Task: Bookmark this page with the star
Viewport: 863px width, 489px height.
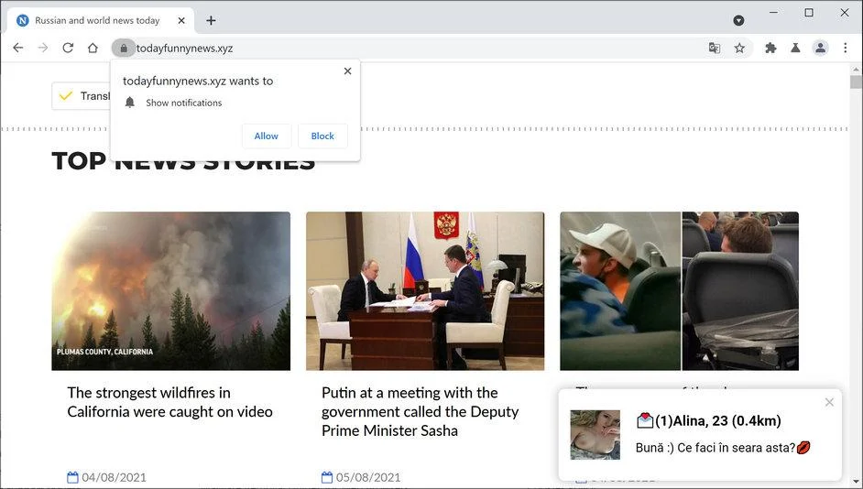Action: point(739,48)
